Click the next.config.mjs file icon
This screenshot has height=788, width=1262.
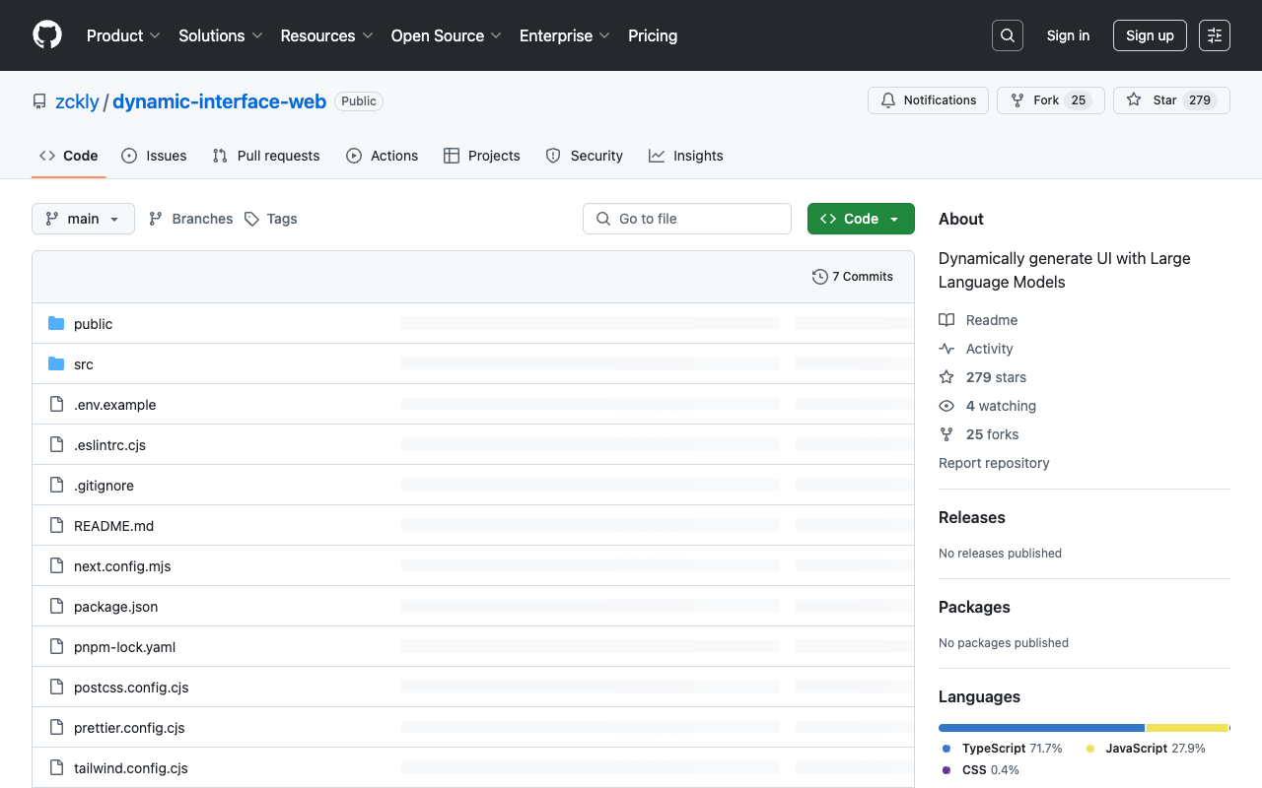[x=56, y=566]
